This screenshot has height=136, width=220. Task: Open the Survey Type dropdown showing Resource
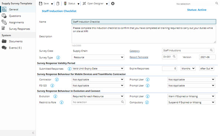coord(98,57)
